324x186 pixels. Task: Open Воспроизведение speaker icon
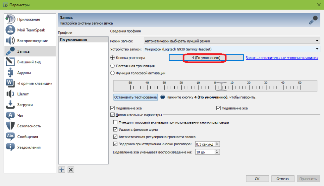pos(10,41)
